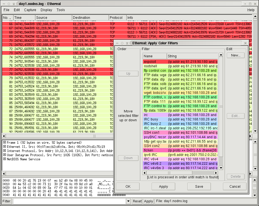Screen dimensions: 259x206
Task: Select the IRC v4v6 2 filter row
Action: 180,164
